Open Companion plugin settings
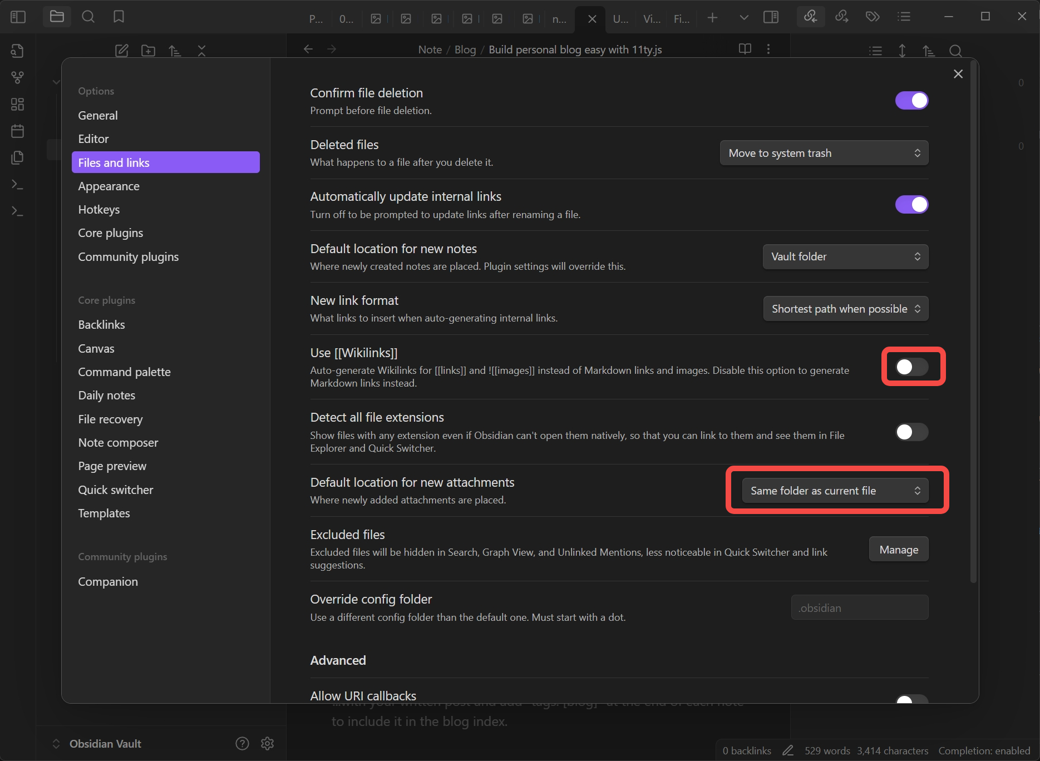Image resolution: width=1040 pixels, height=761 pixels. tap(108, 581)
